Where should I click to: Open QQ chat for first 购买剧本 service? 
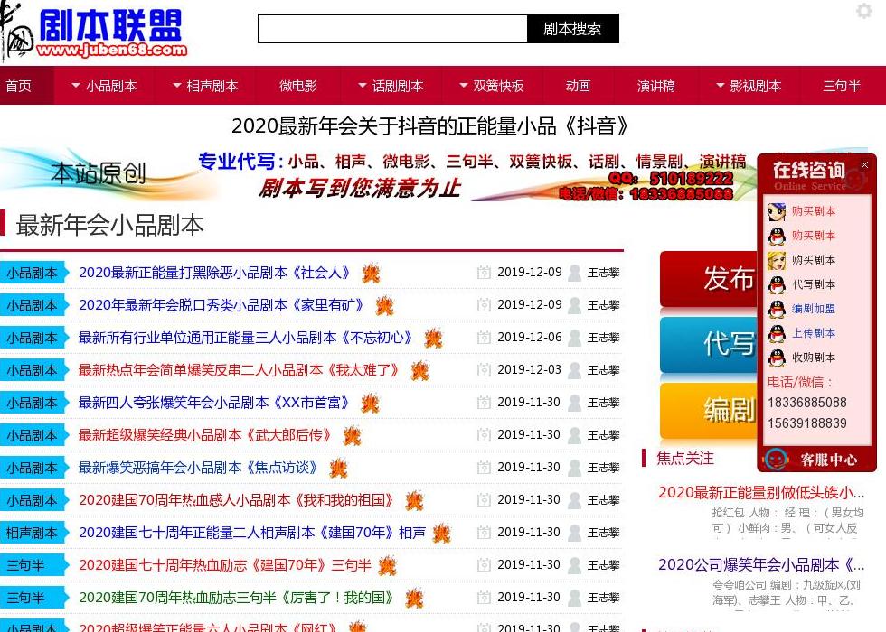click(x=776, y=211)
